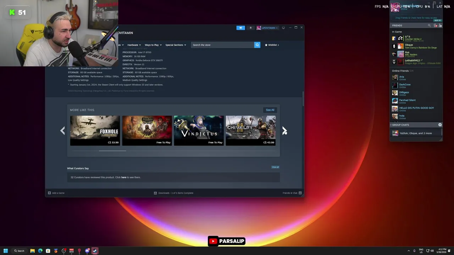This screenshot has width=454, height=255.
Task: Open Friends & Chat in the Steam footer
Action: tap(292, 193)
